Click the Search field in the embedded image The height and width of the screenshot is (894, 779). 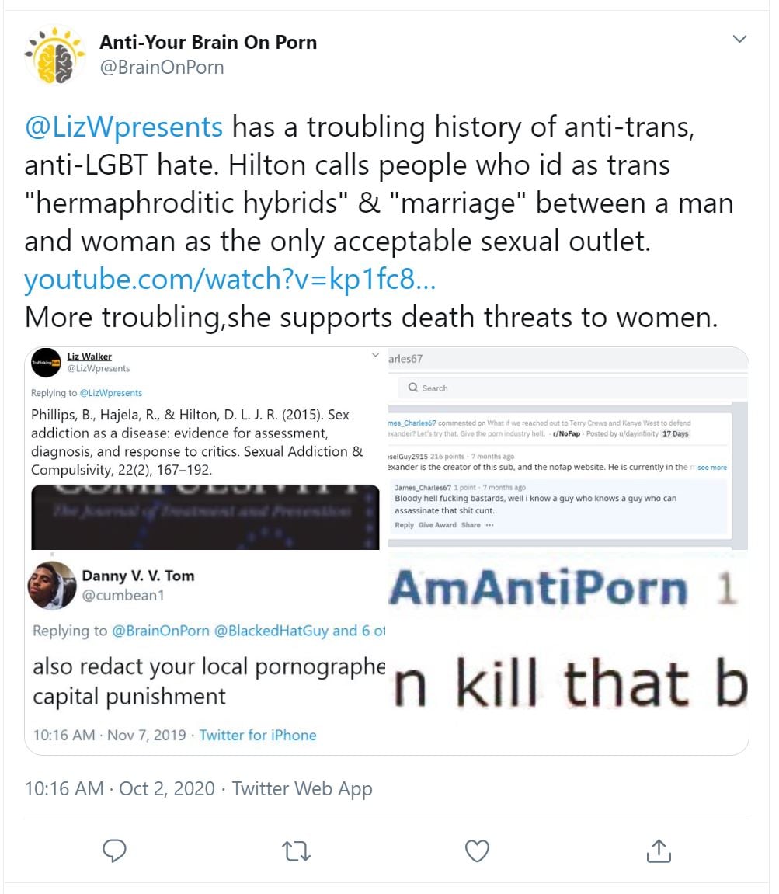click(573, 388)
